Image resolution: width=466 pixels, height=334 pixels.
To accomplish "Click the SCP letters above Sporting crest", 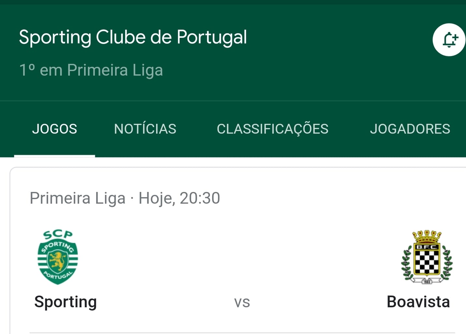I will click(58, 235).
